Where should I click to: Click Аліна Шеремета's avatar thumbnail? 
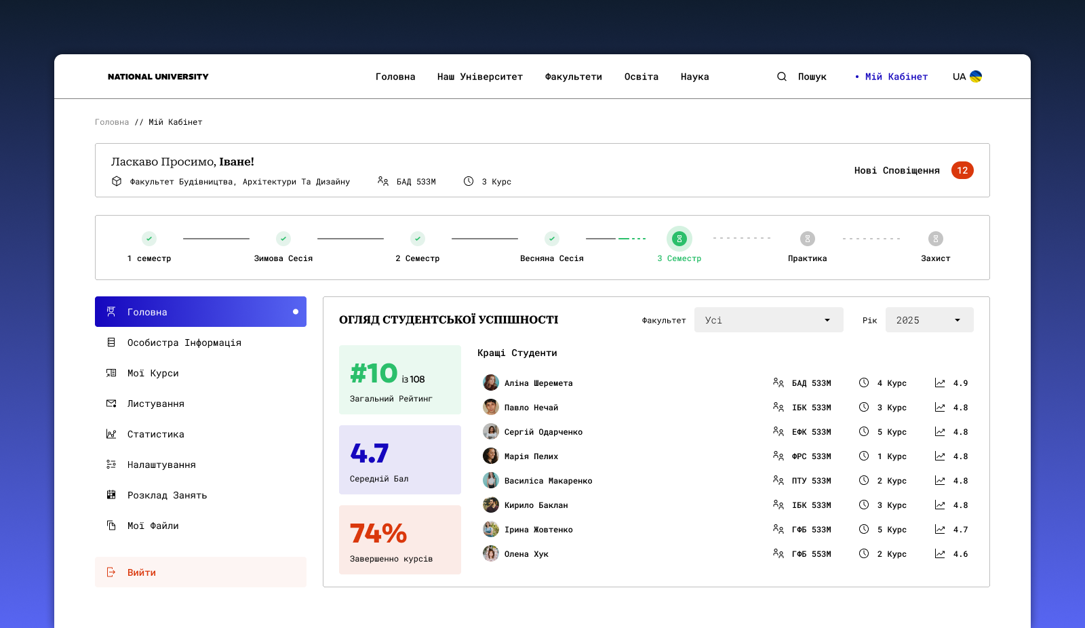tap(490, 382)
